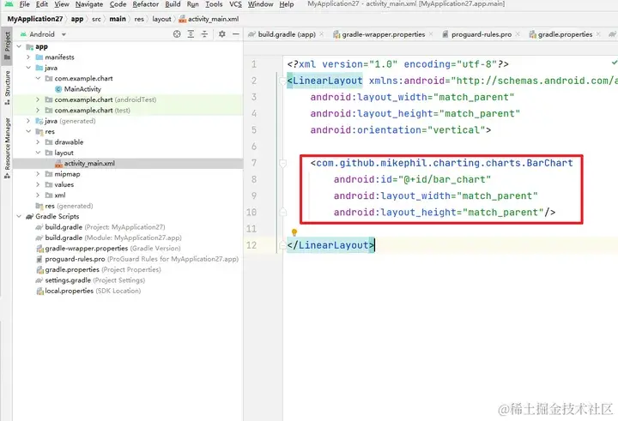Expand the java (generated) folder
618x421 pixels.
[x=28, y=121]
